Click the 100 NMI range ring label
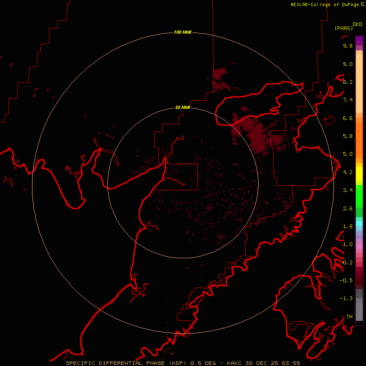 point(183,32)
